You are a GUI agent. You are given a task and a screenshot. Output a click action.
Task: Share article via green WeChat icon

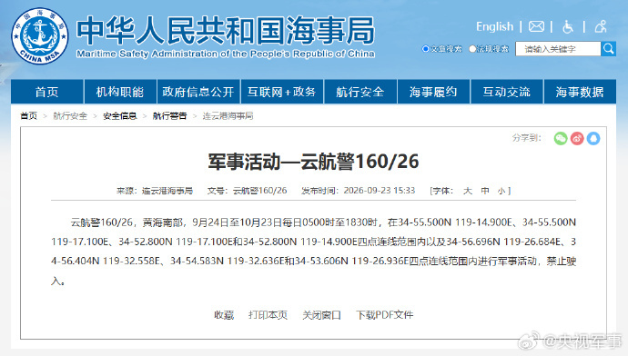[x=561, y=139]
